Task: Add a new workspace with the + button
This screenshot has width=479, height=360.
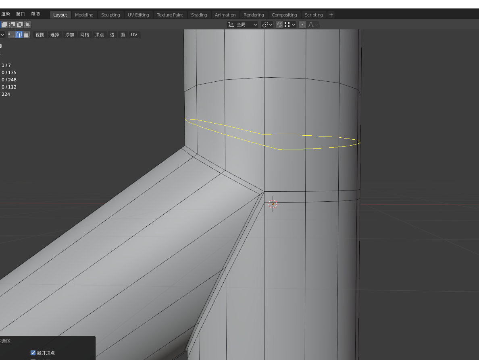Action: point(331,14)
